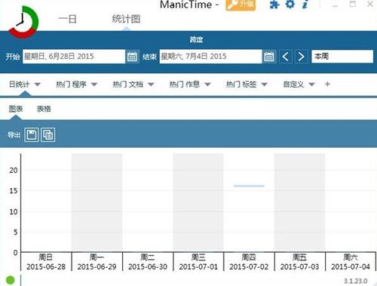Click the export copy-to-clipboard icon

coord(48,135)
